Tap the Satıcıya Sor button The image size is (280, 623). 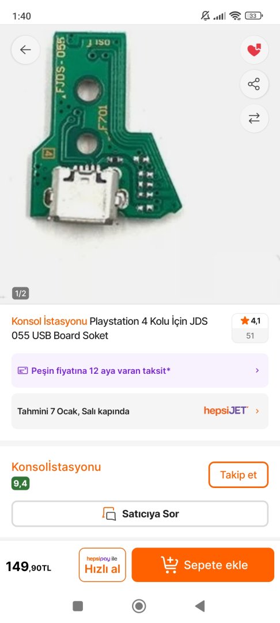tap(140, 514)
